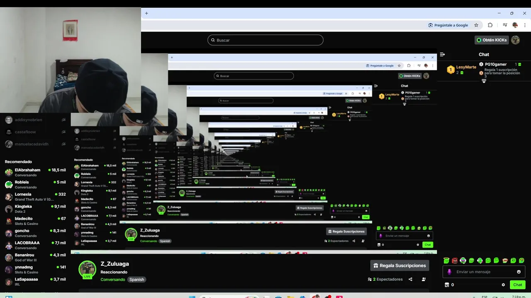Open a new Chrome tab with plus button
Viewport: 531px width, 298px height.
146,13
